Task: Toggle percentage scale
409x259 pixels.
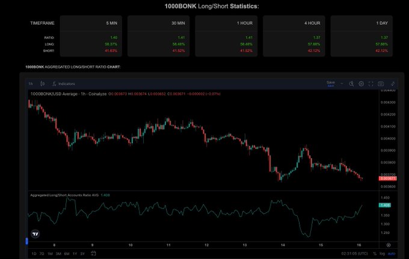Action: point(375,254)
